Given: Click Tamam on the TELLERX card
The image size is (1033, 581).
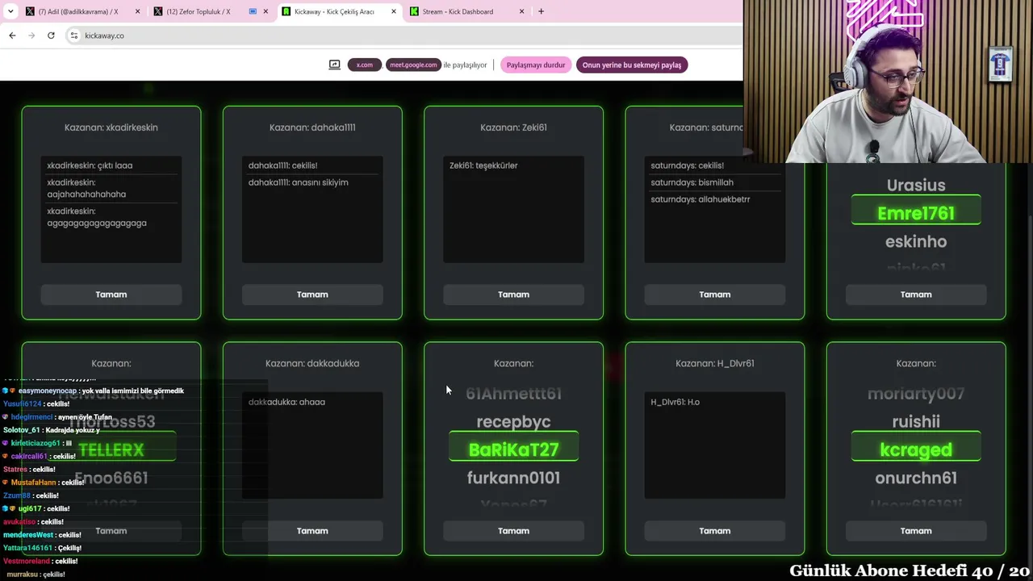Looking at the screenshot, I should (111, 531).
